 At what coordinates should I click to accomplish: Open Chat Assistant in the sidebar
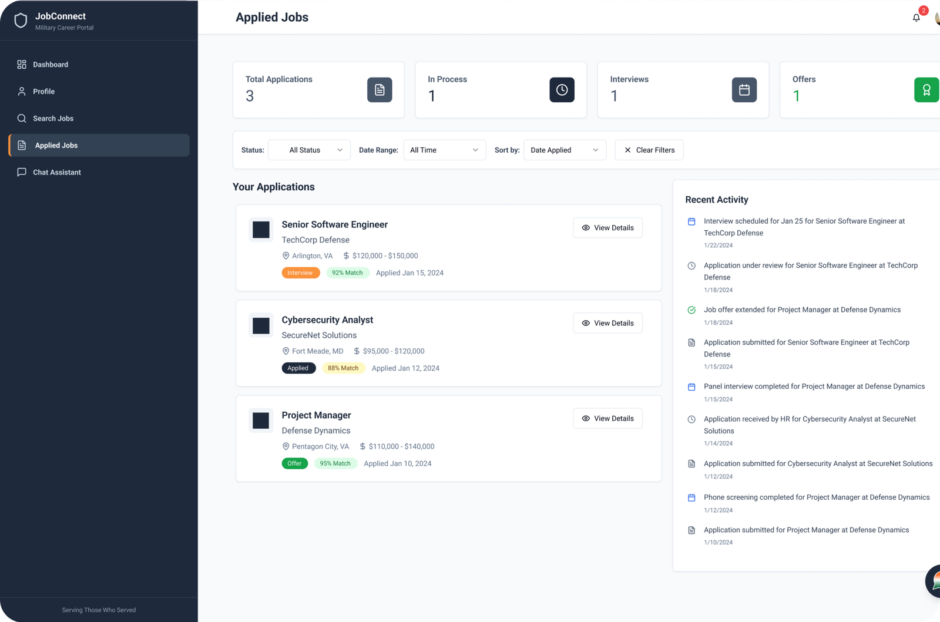(56, 173)
